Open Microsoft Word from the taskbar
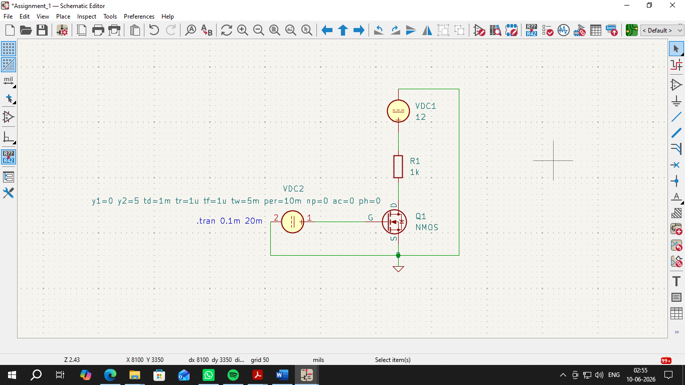Screen dimensions: 685x385 [x=282, y=375]
